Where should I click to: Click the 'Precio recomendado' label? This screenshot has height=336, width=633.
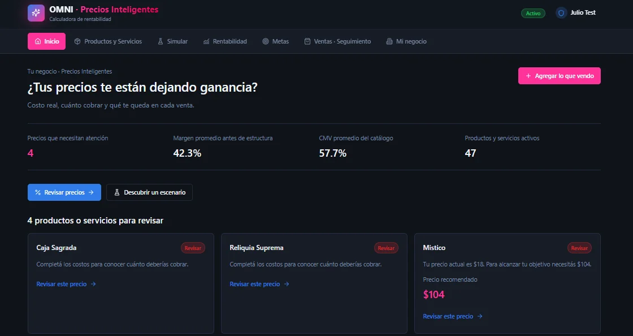click(450, 279)
